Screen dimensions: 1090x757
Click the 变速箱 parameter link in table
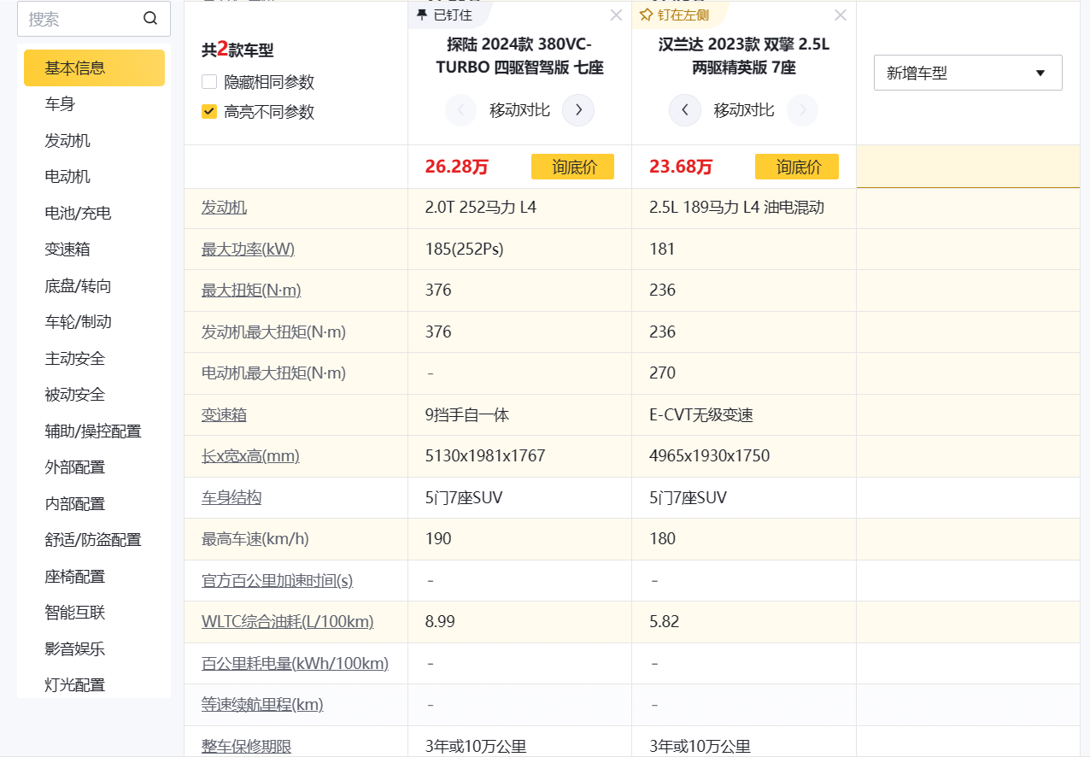(224, 415)
